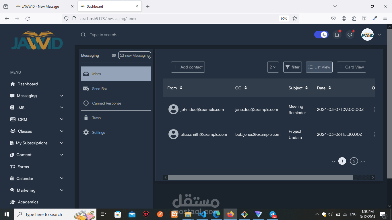
Task: Expand the LMS sidebar menu
Action: (37, 108)
